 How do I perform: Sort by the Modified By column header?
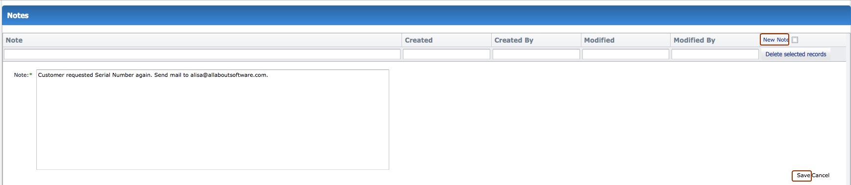[x=694, y=40]
